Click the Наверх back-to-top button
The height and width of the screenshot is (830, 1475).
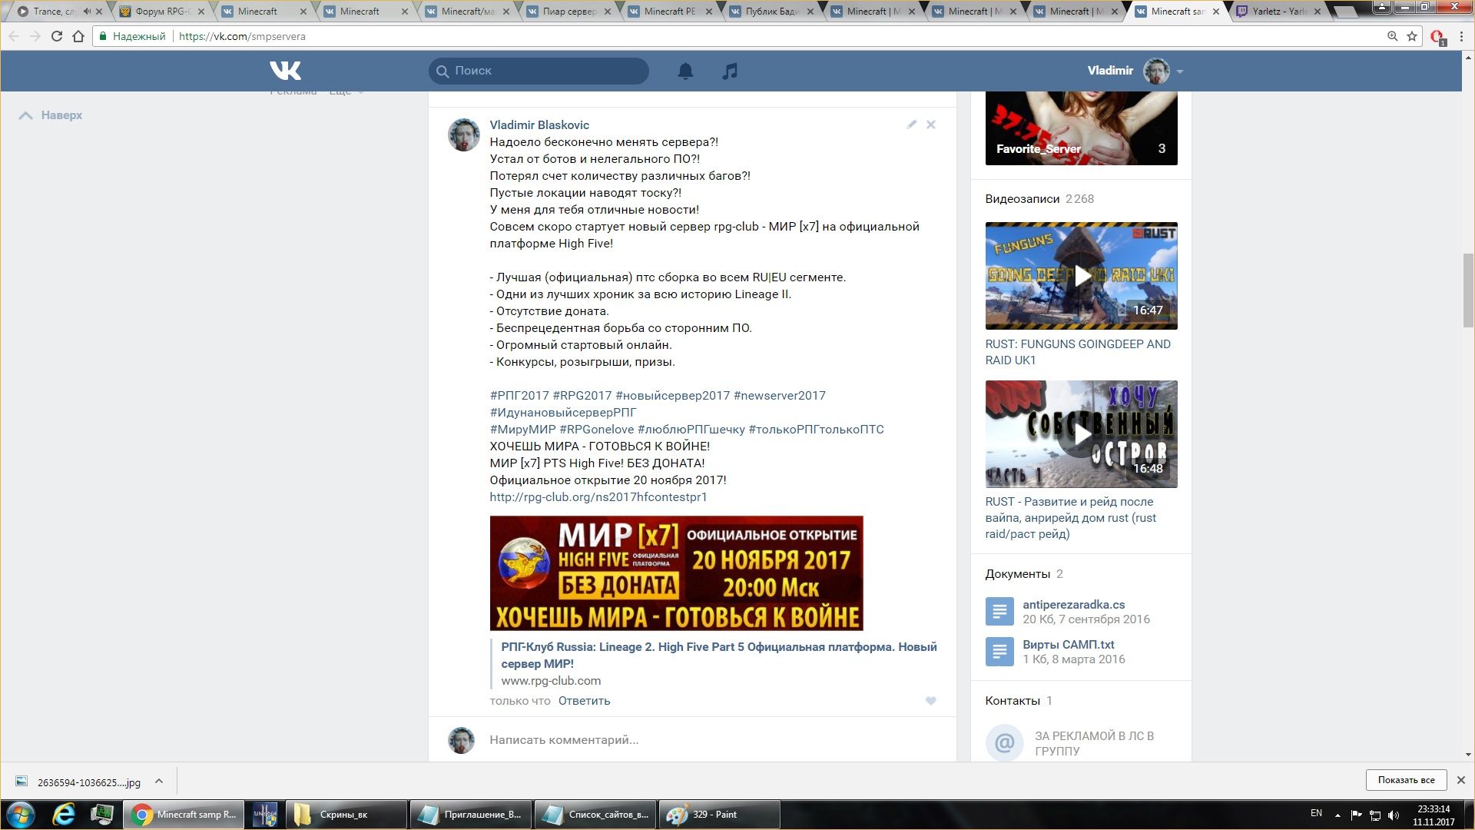51,115
